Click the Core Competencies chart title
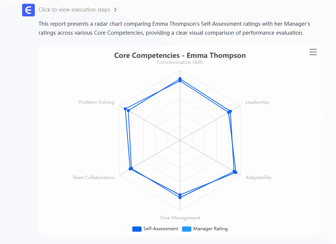The image size is (336, 244). click(x=180, y=56)
